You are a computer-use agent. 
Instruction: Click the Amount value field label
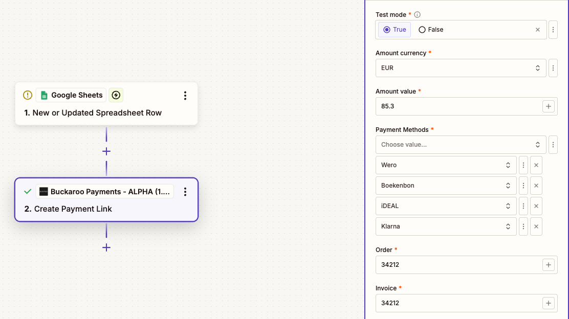click(396, 92)
